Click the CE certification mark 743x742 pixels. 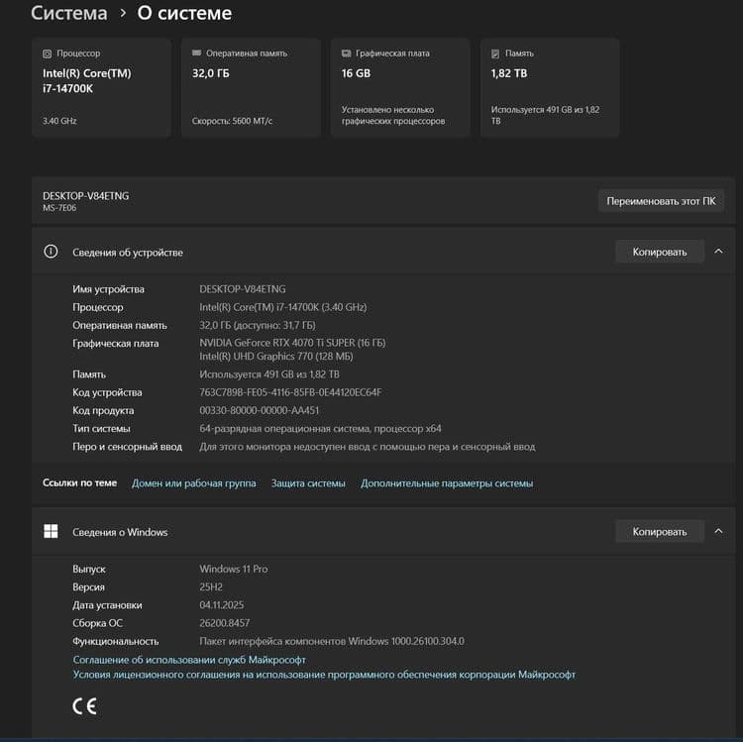coord(85,706)
